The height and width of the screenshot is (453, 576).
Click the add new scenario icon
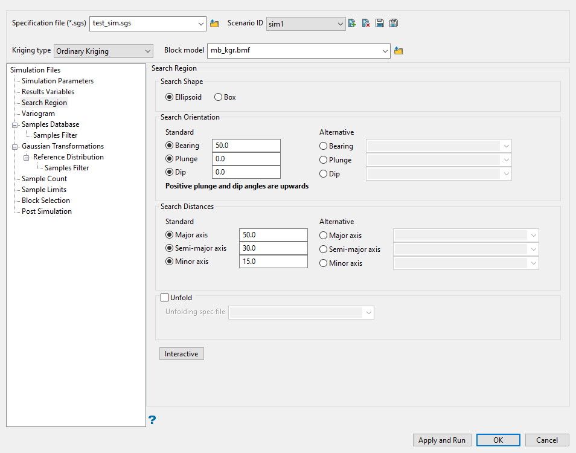[x=353, y=24]
